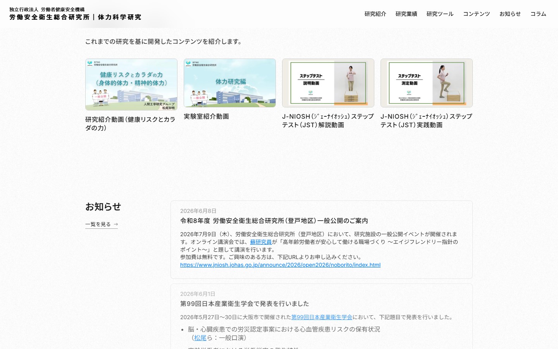Open the jniosh.johas.go.jp open2026 URL link
The image size is (558, 349).
(280, 265)
